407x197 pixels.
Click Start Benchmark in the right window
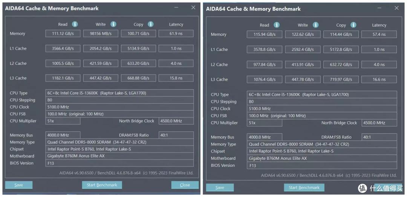coord(304,188)
